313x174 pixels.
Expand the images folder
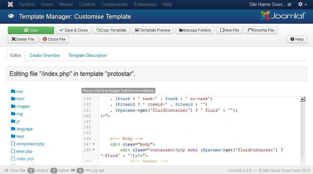pos(20,106)
